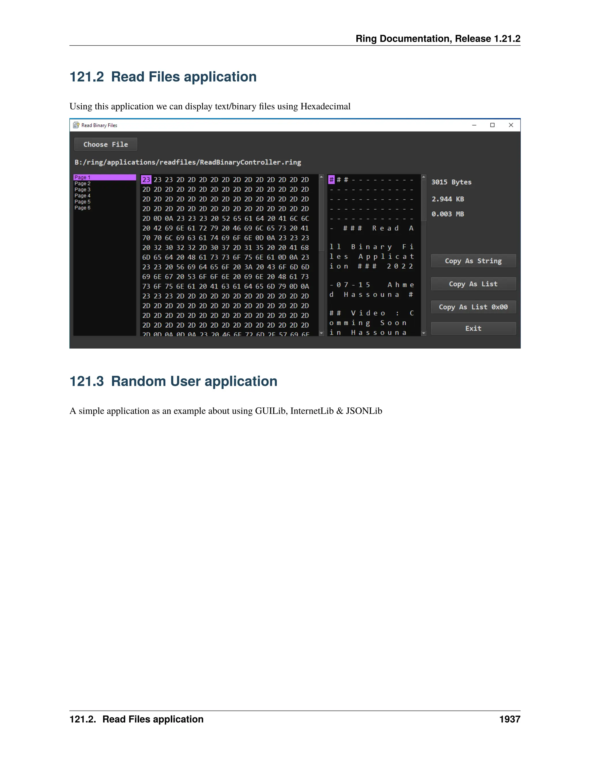Minimize the Read Binary Files window
590x763 pixels.
tap(474, 125)
